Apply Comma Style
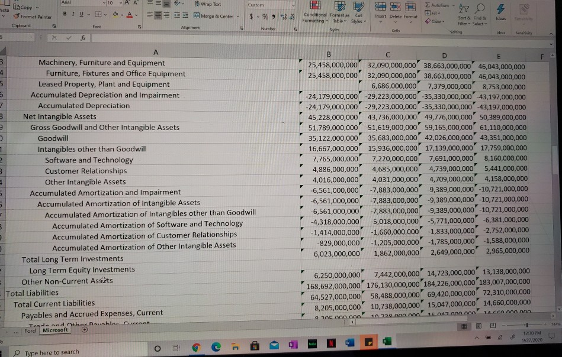This screenshot has width=562, height=357. point(274,17)
